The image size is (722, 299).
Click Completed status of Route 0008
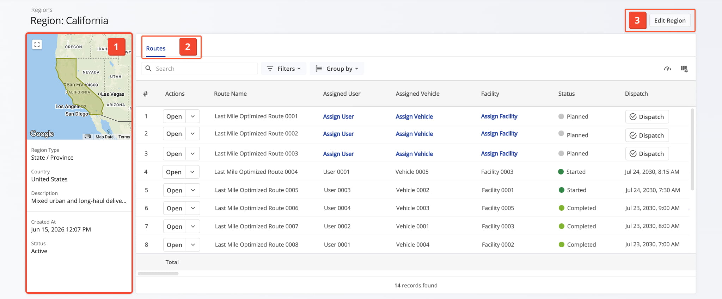577,245
